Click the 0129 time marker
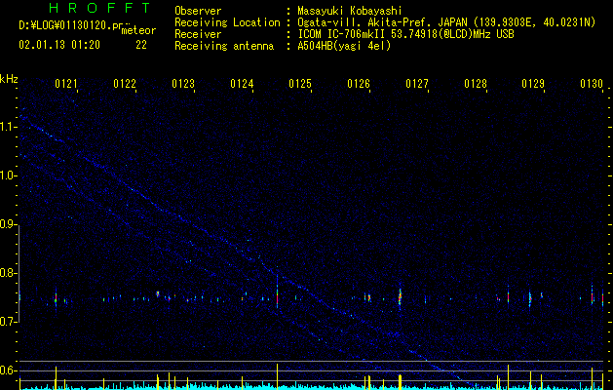This screenshot has height=390, width=613. (533, 84)
